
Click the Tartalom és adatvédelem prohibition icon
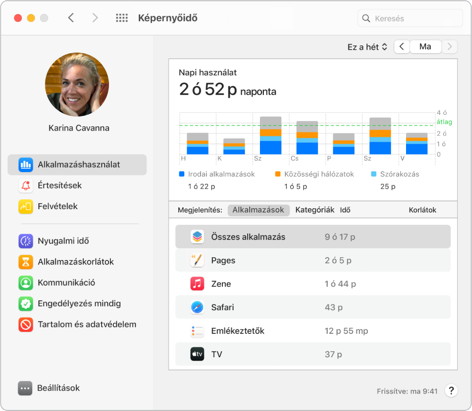point(25,324)
